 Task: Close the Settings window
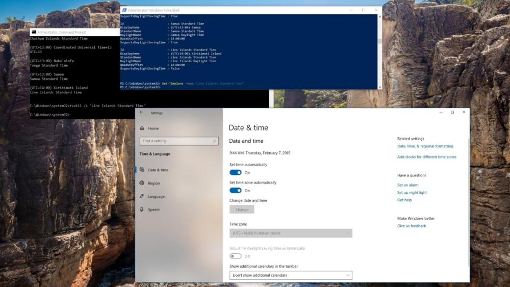tap(464, 112)
